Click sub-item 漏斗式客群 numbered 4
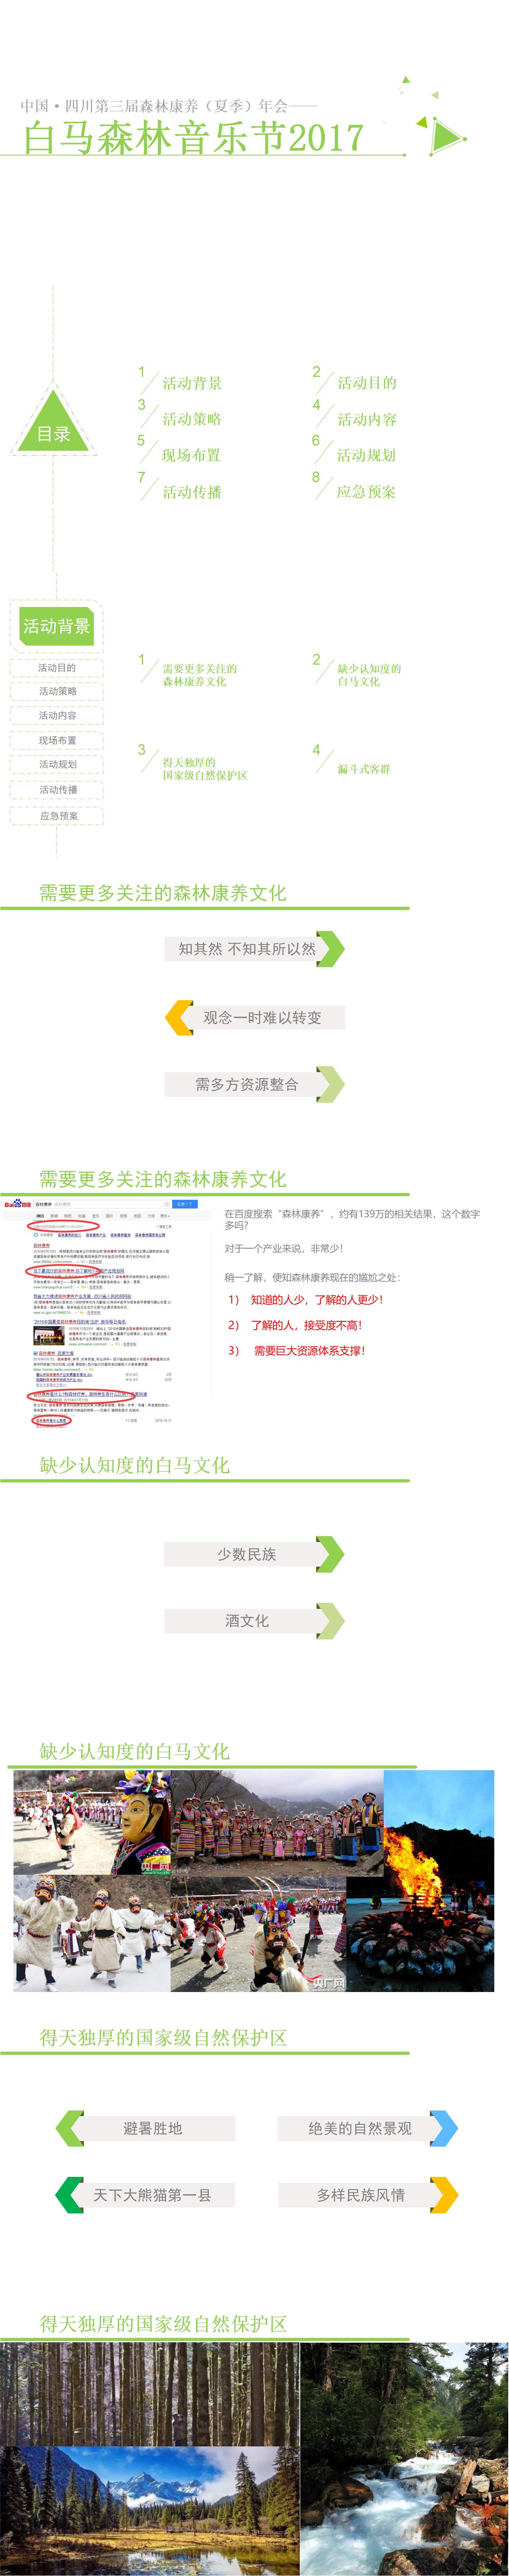This screenshot has width=509, height=2576. point(363,769)
